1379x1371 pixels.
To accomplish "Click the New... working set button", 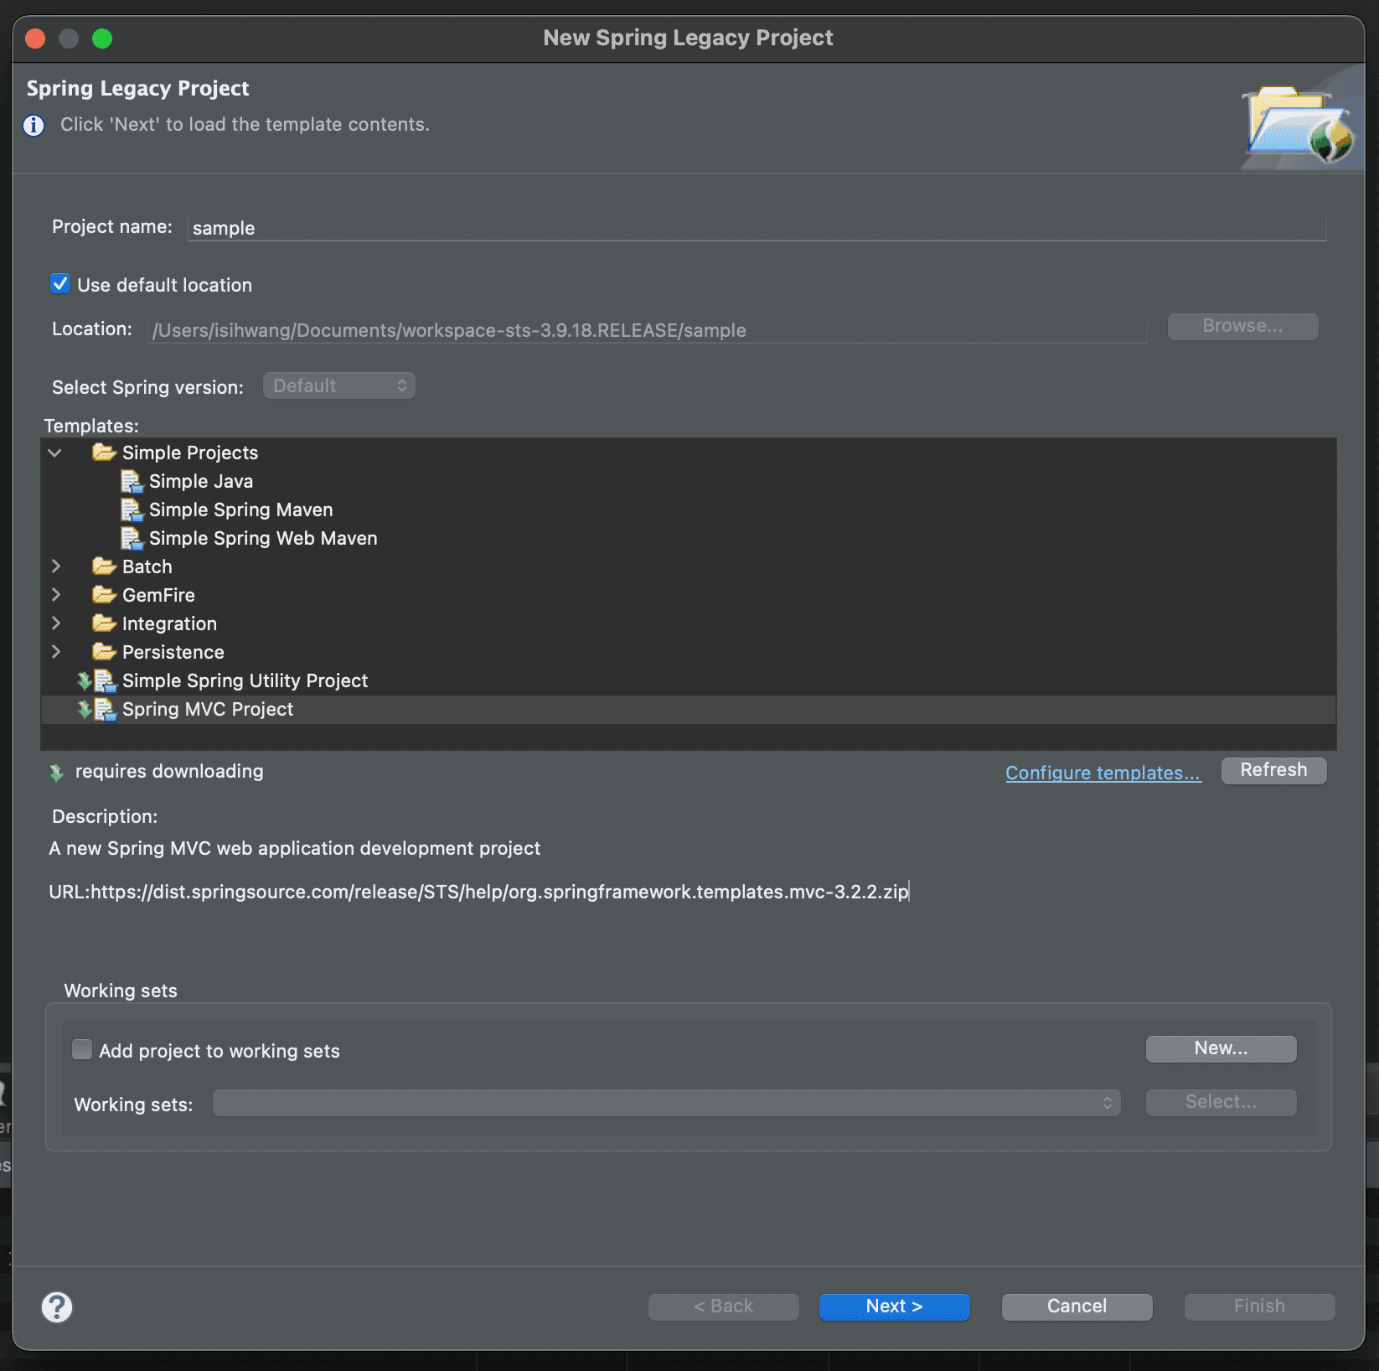I will pyautogui.click(x=1221, y=1048).
